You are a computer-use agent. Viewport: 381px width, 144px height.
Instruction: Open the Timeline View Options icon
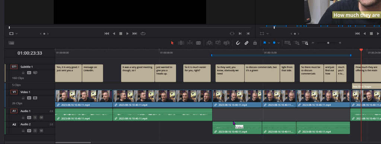(11, 43)
